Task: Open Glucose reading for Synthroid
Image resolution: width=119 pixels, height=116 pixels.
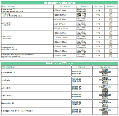Action: point(105,83)
